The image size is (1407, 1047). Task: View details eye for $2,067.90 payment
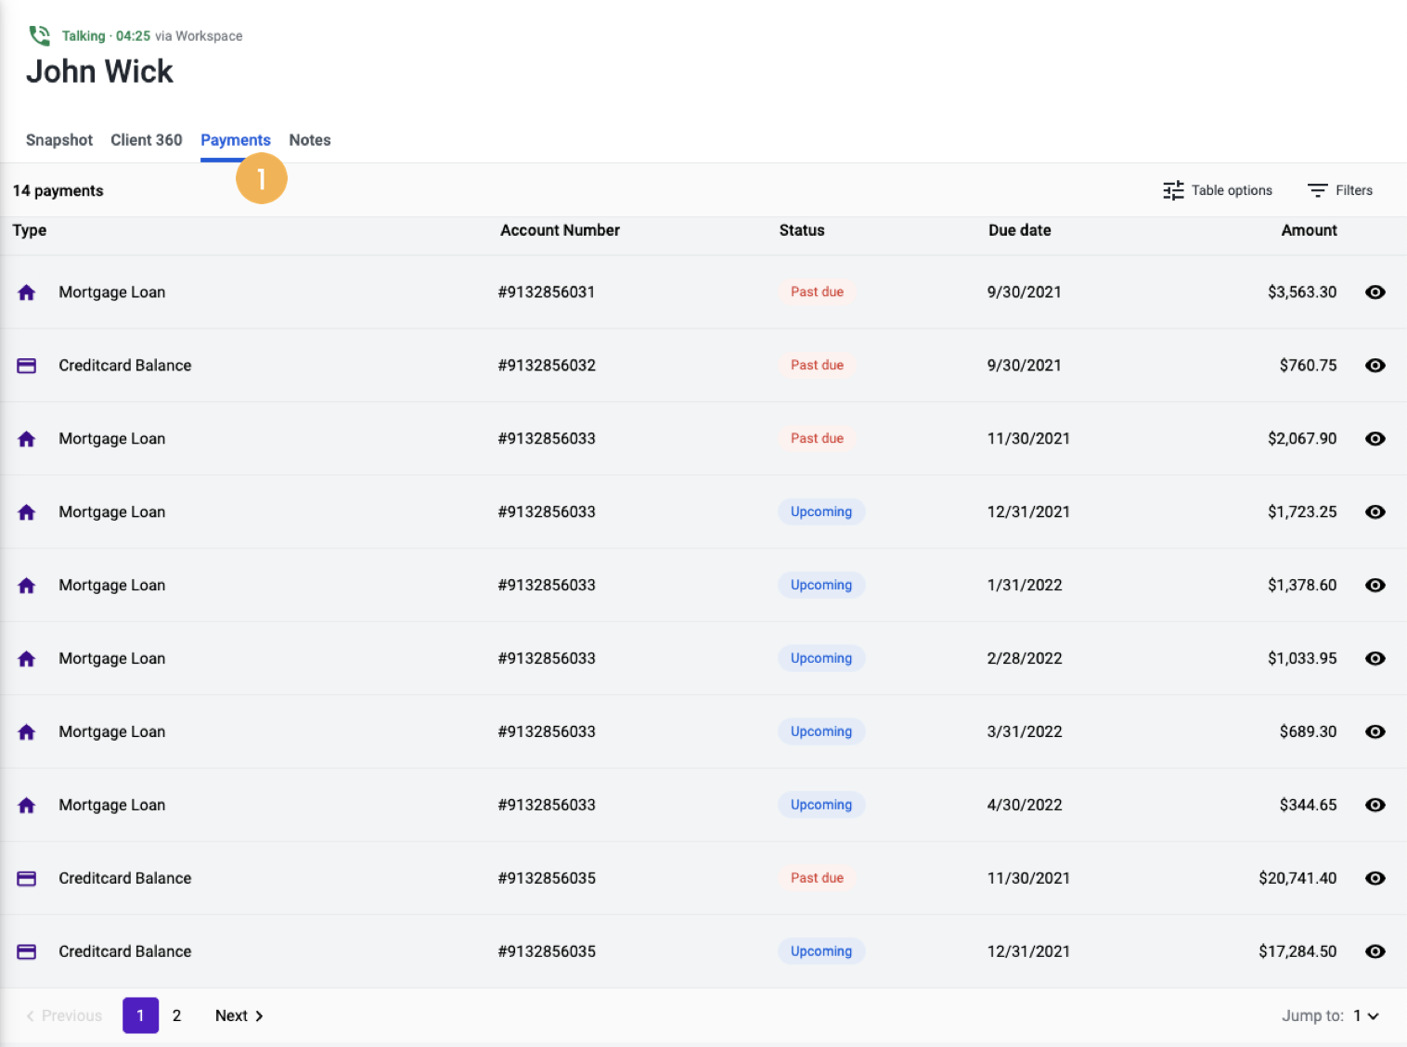tap(1375, 439)
